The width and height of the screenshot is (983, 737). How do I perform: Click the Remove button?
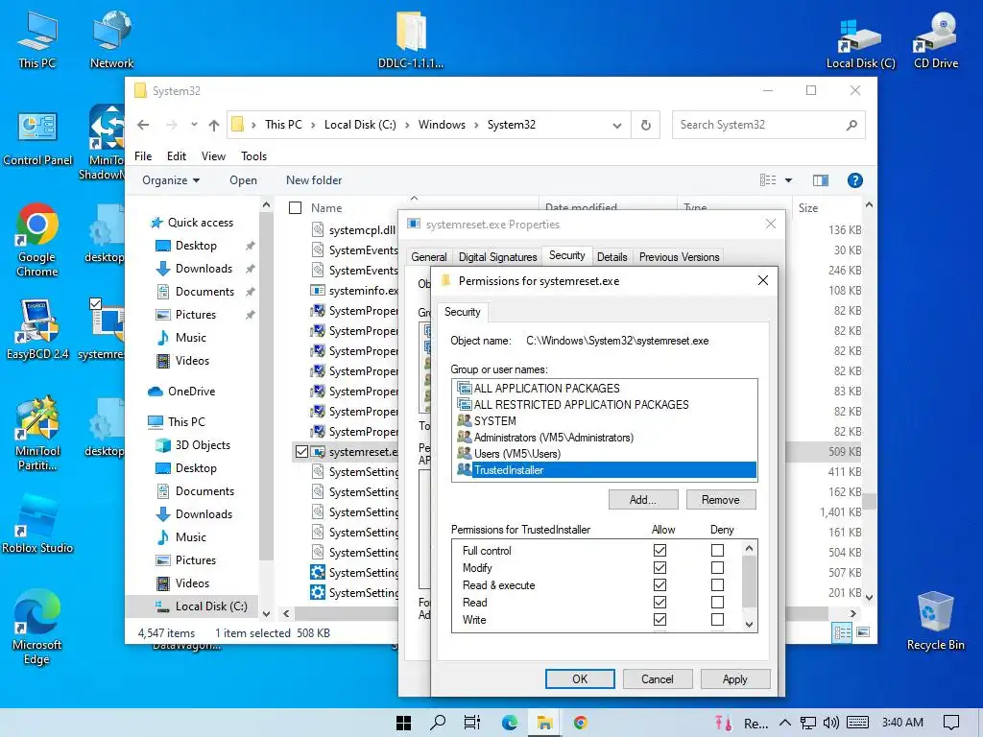click(720, 499)
